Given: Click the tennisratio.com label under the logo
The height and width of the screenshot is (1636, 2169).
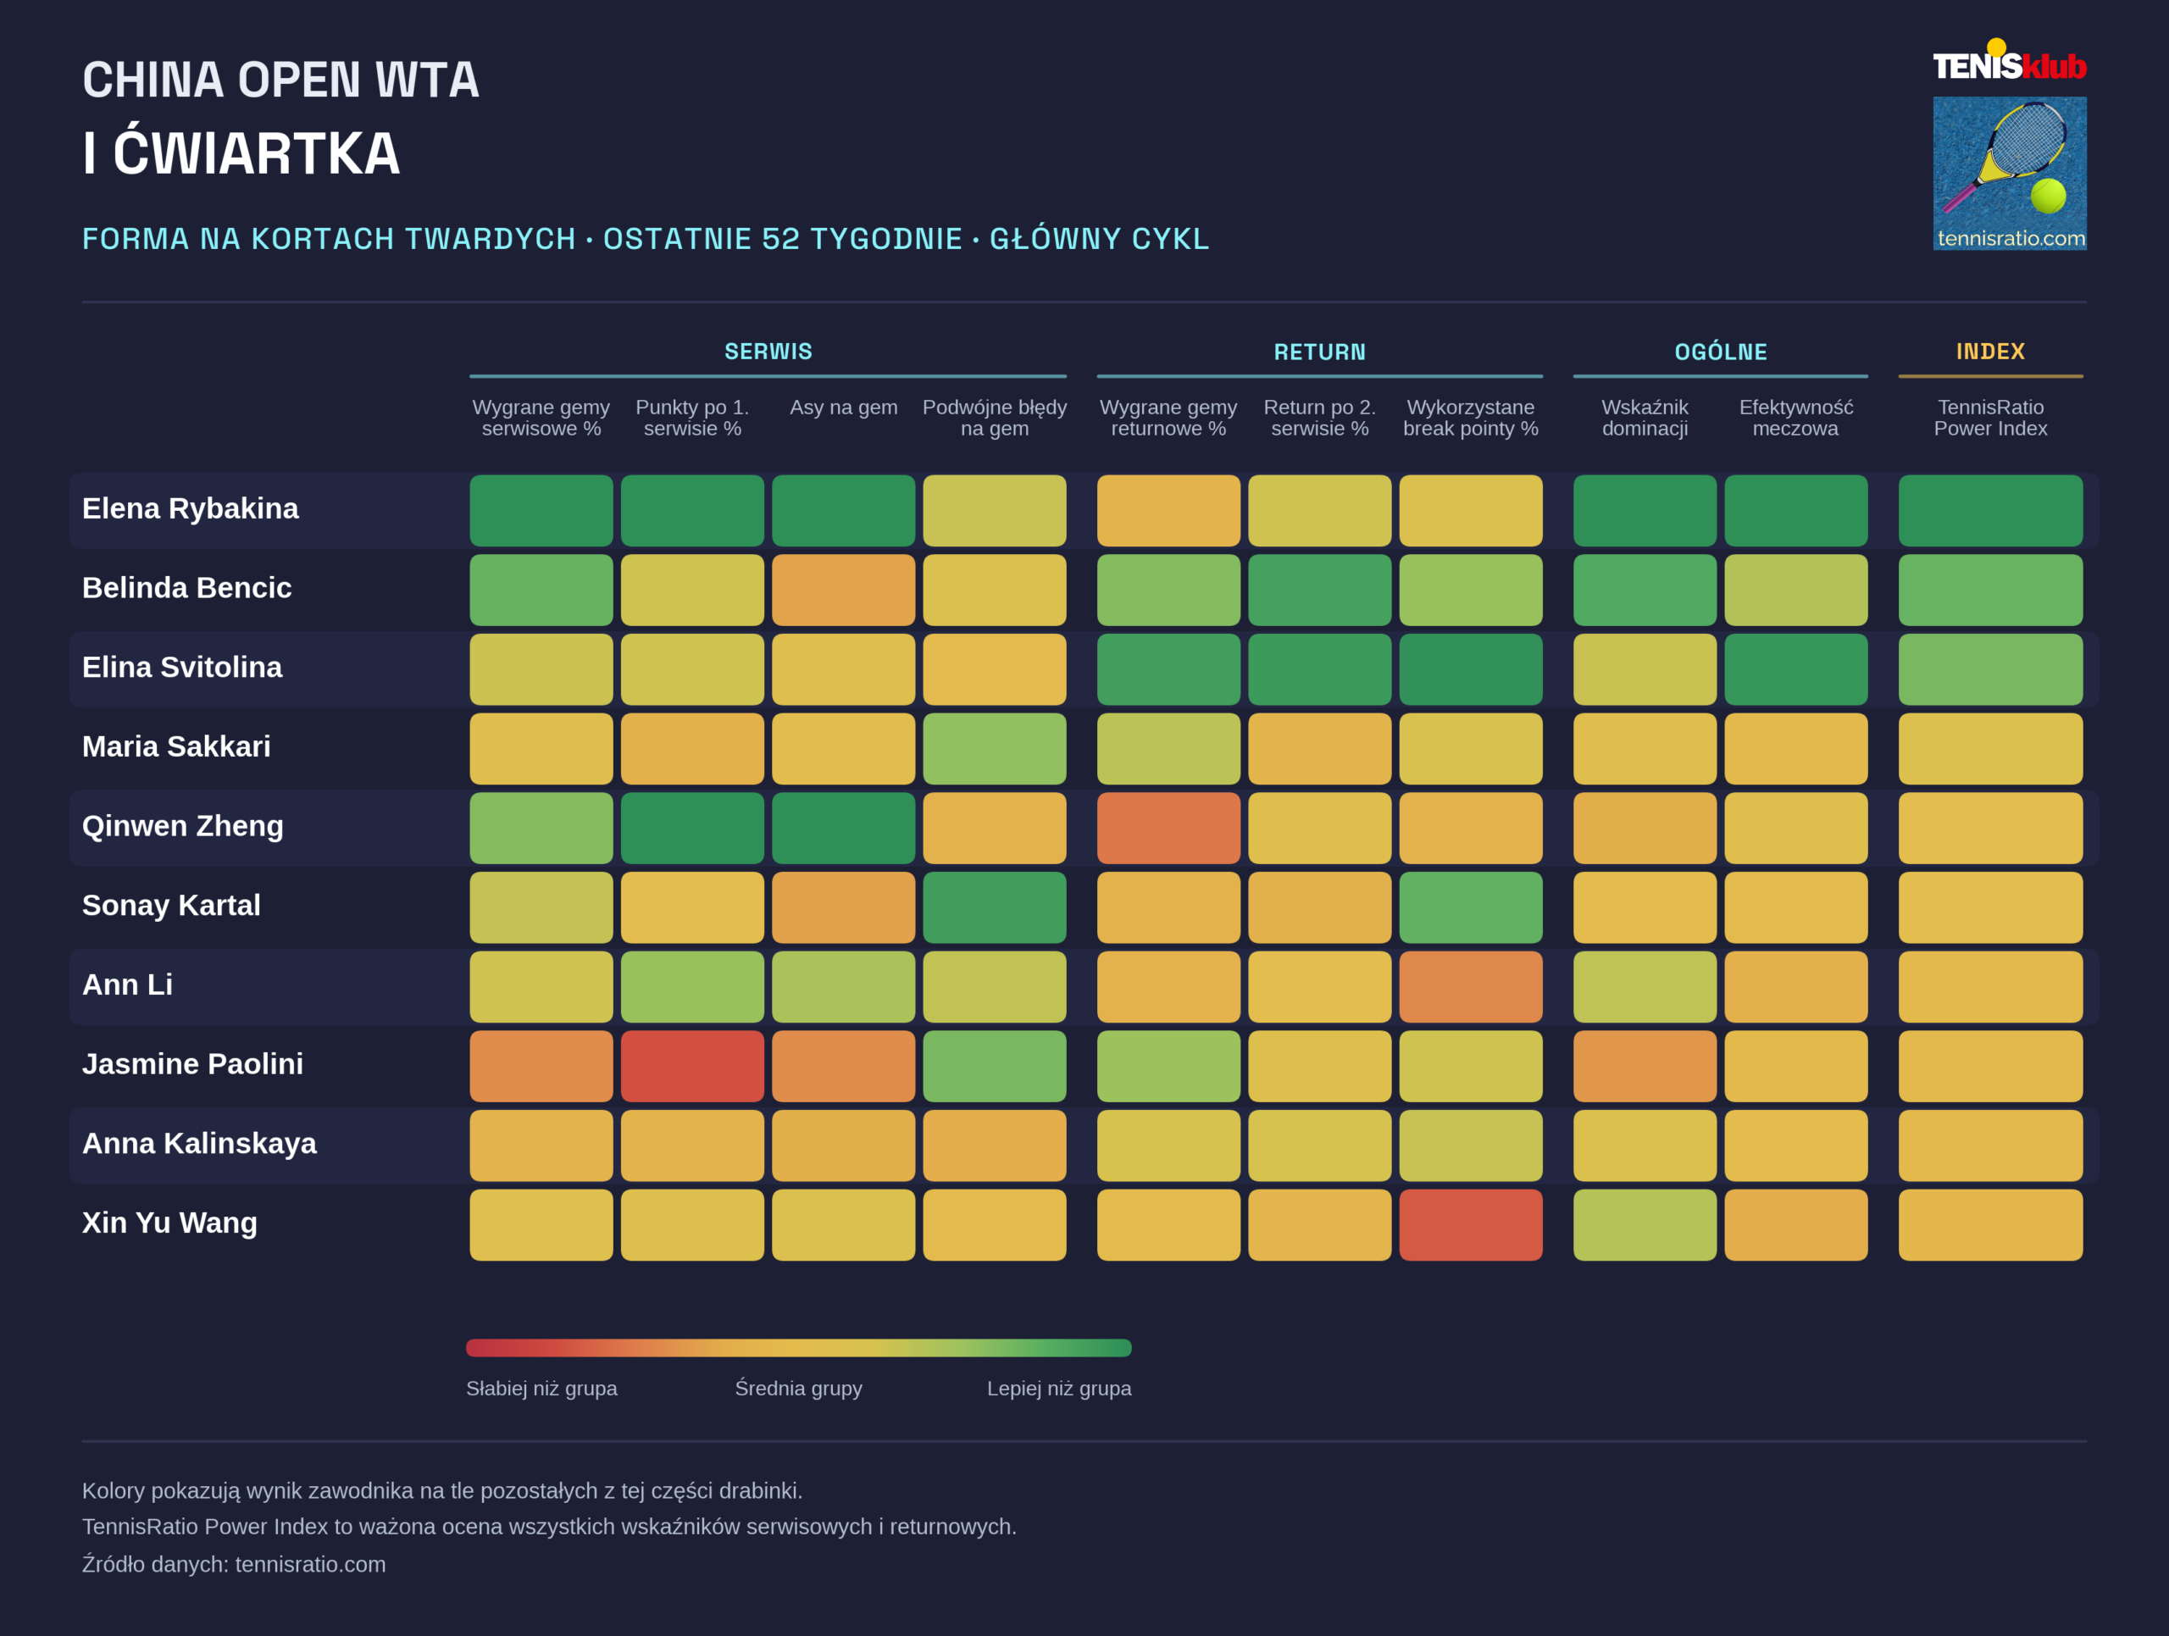Looking at the screenshot, I should pos(2011,238).
